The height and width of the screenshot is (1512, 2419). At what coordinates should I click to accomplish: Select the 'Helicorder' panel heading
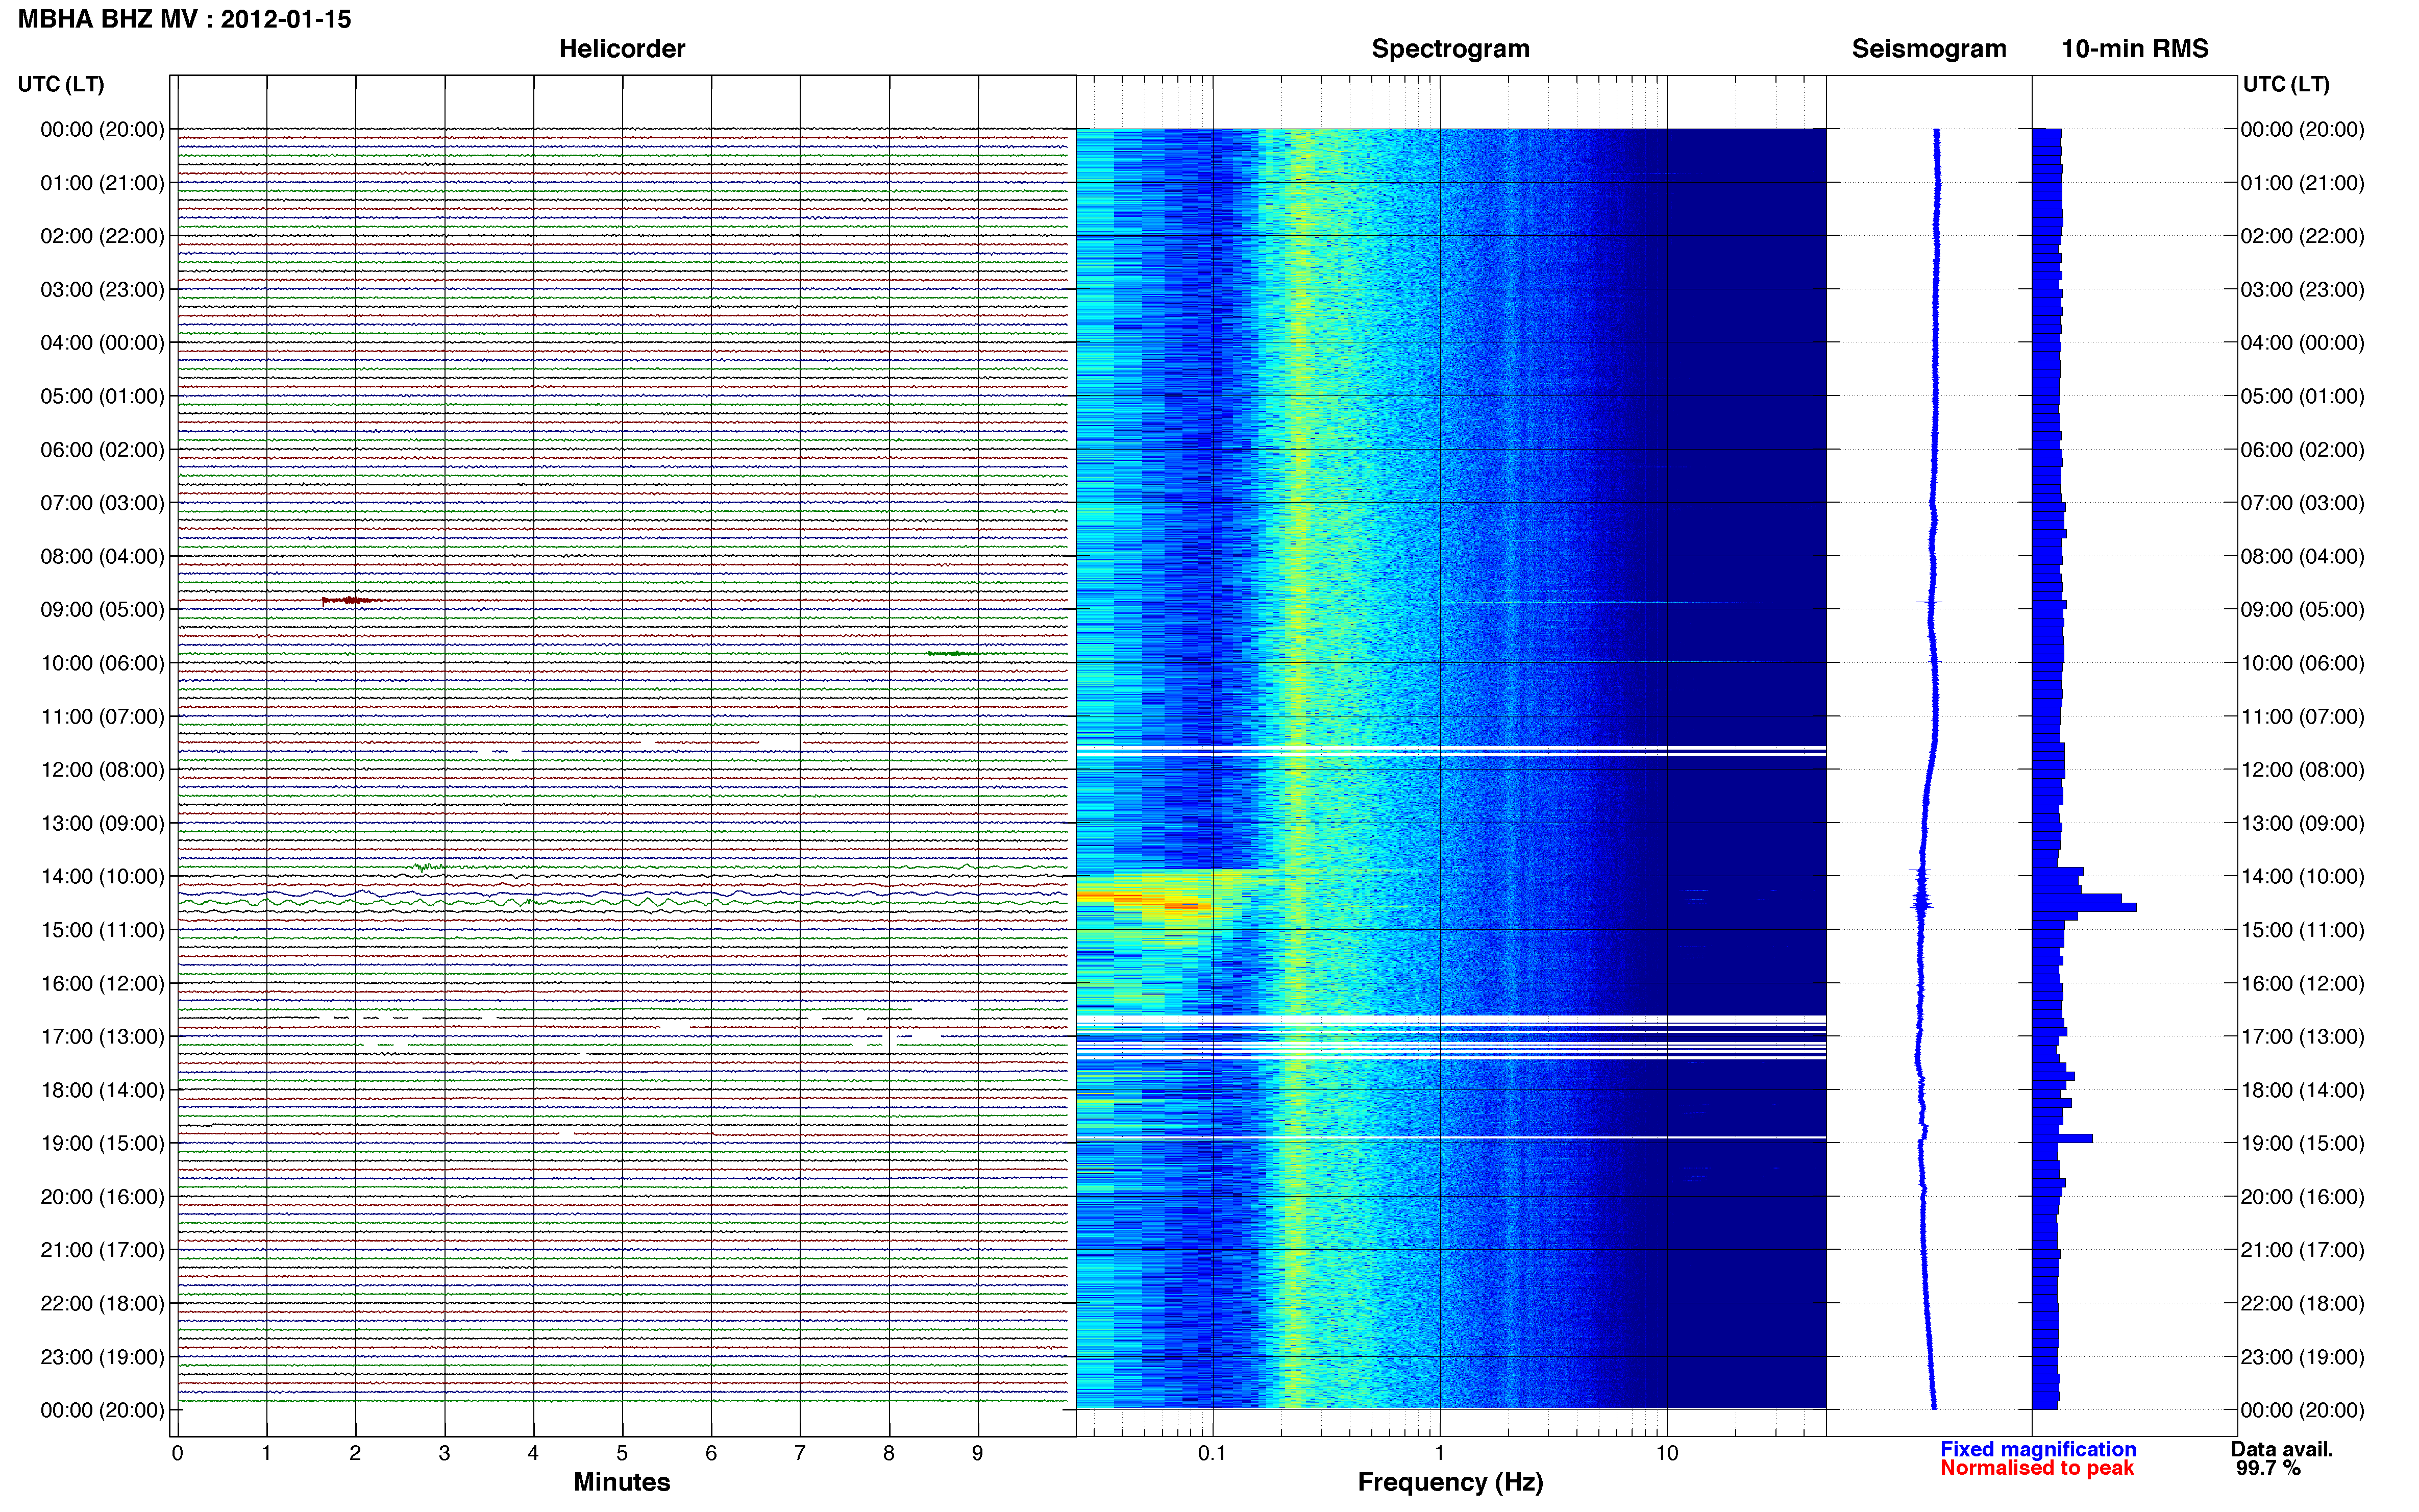coord(621,49)
